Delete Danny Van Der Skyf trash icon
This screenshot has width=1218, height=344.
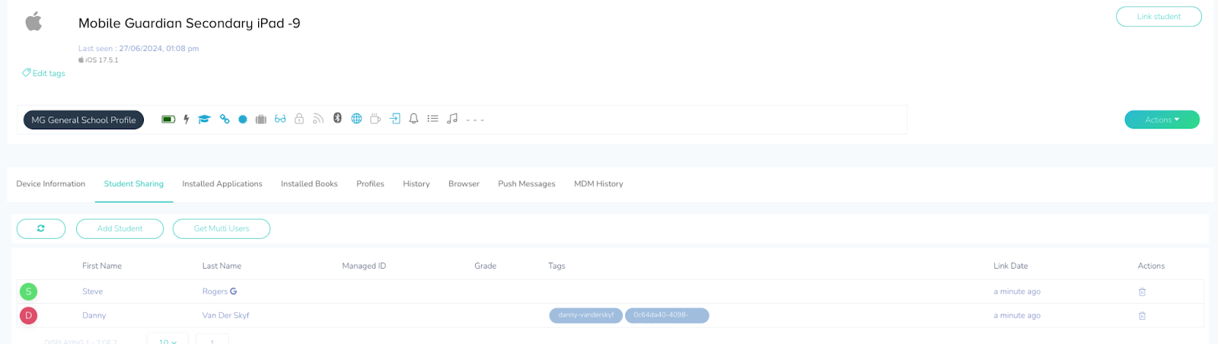point(1142,316)
